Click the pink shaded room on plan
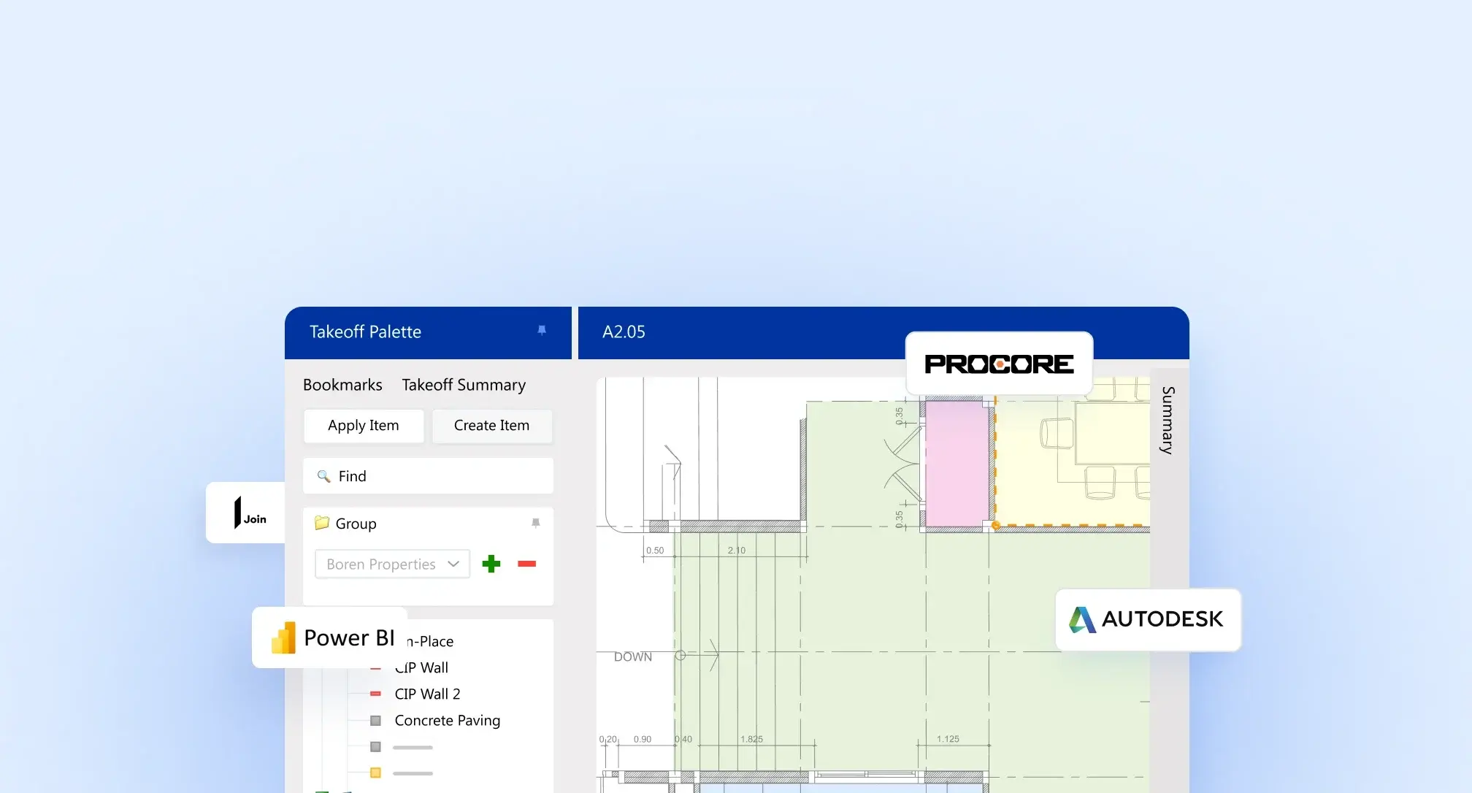This screenshot has height=793, width=1472. click(957, 464)
